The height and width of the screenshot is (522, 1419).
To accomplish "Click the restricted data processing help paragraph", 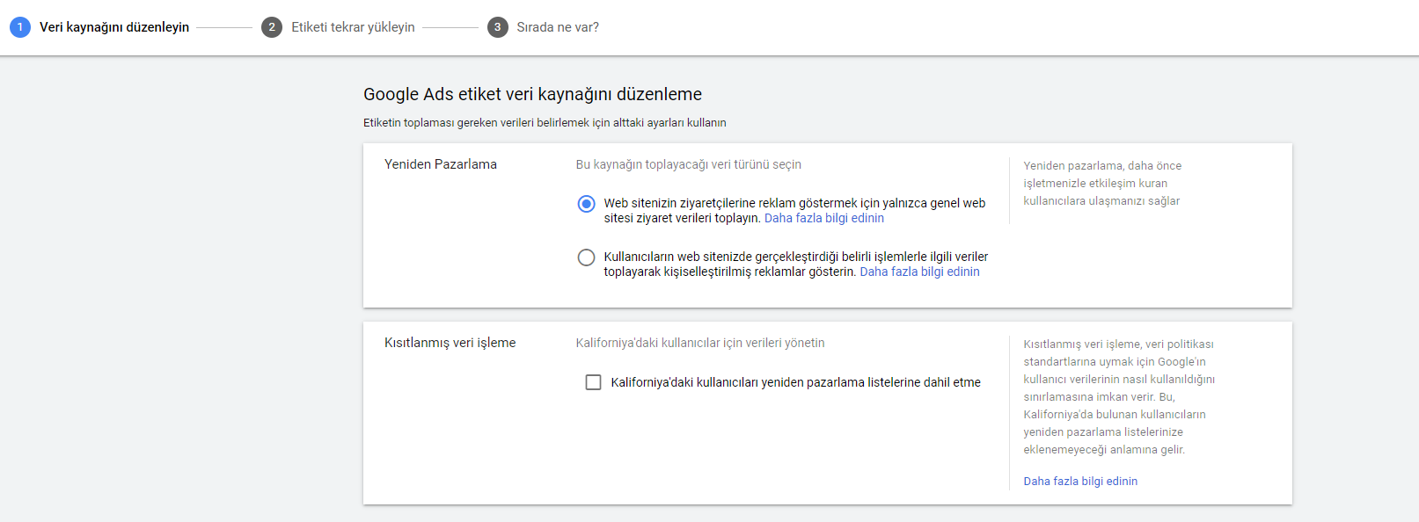I will pyautogui.click(x=1119, y=396).
